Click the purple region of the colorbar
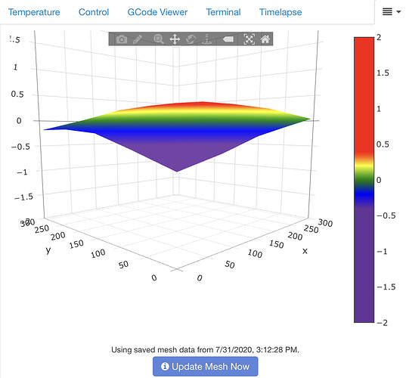This screenshot has width=406, height=378. [364, 264]
